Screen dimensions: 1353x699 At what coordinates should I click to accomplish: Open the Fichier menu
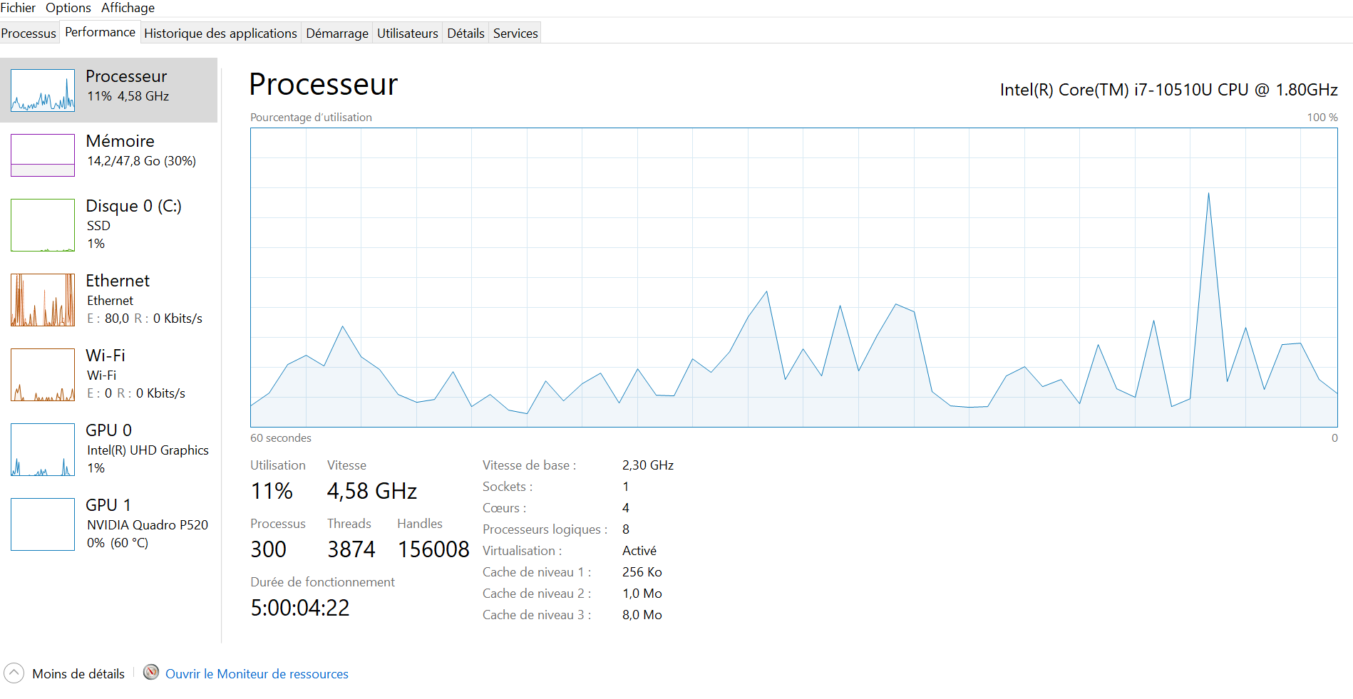18,8
